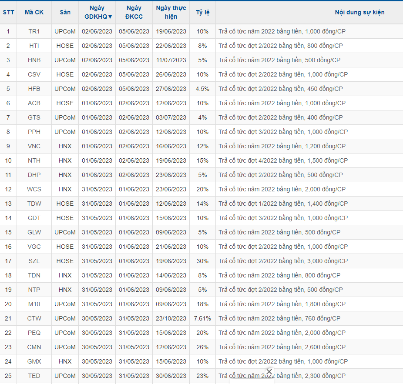
Task: Select stock code WCS
Action: click(34, 189)
